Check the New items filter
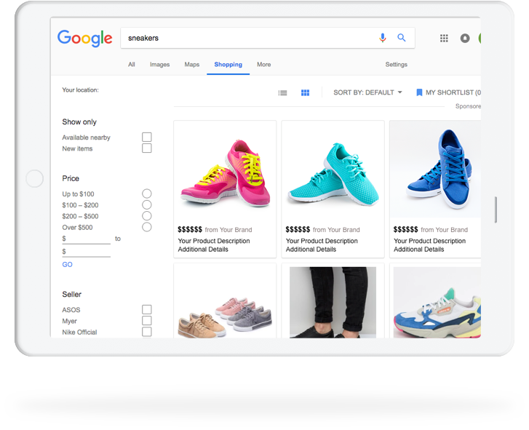This screenshot has width=529, height=430. click(x=147, y=148)
